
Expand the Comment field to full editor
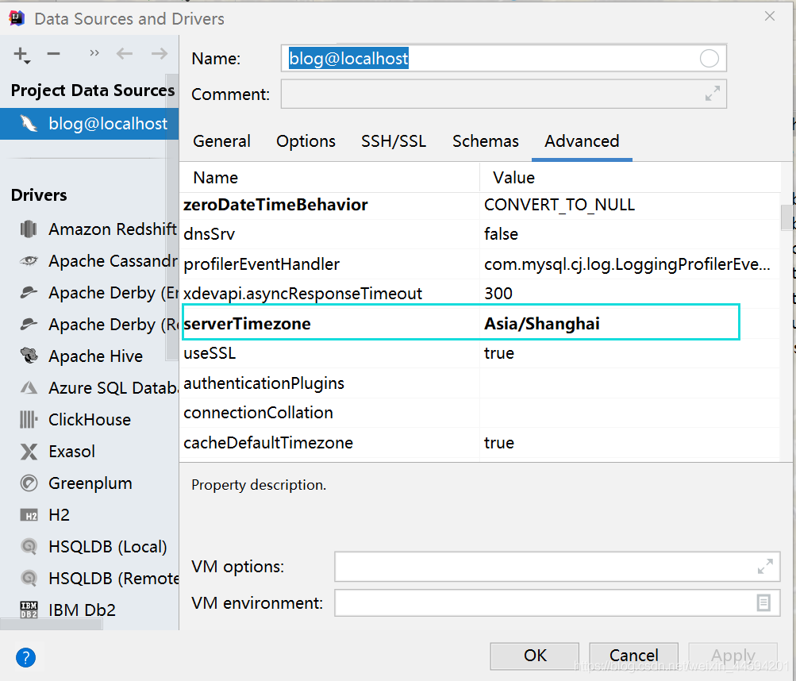(x=711, y=94)
